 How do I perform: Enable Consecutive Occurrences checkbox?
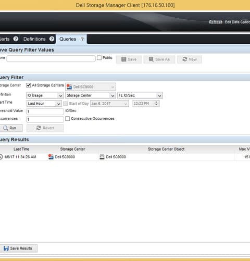68,119
